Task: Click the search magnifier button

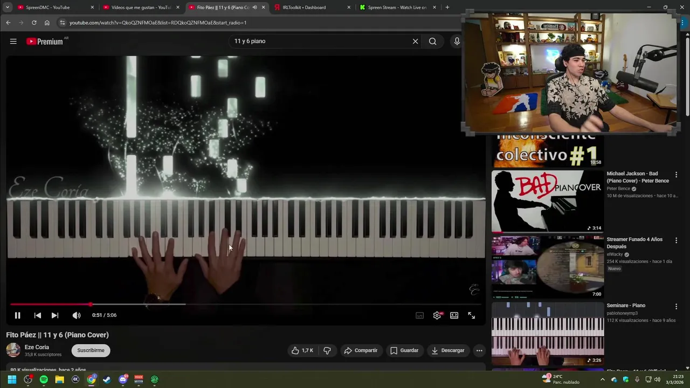Action: tap(432, 41)
